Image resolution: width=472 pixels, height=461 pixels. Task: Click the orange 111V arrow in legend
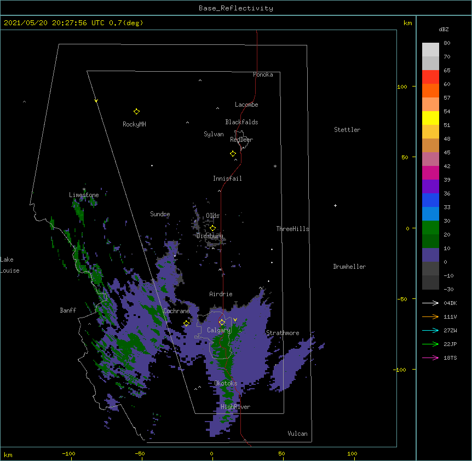coord(430,316)
